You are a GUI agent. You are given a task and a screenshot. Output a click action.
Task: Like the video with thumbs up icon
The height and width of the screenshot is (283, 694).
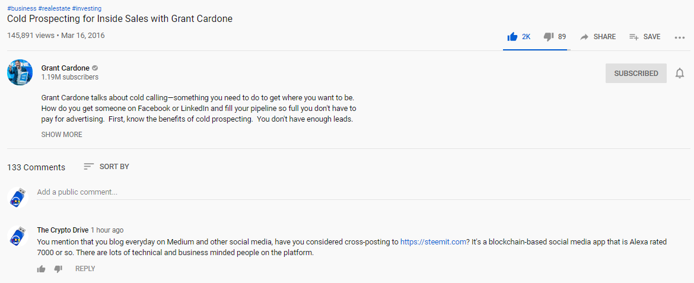(512, 37)
